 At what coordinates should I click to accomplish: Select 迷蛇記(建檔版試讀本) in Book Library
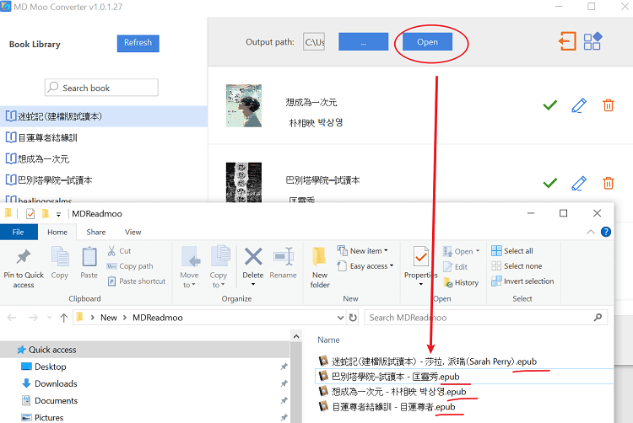104,116
